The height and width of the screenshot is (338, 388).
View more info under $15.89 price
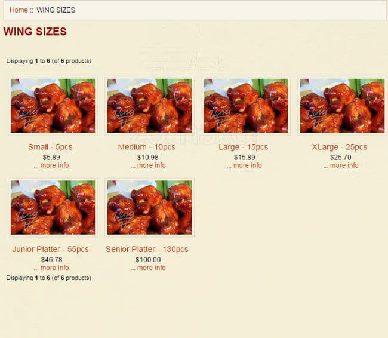click(x=244, y=165)
